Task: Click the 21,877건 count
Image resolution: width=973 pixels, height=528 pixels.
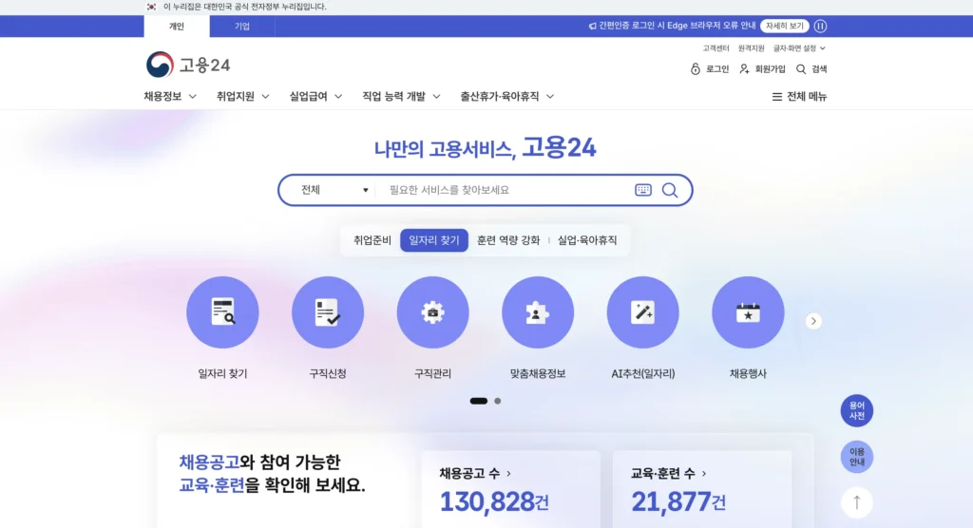Action: 678,501
